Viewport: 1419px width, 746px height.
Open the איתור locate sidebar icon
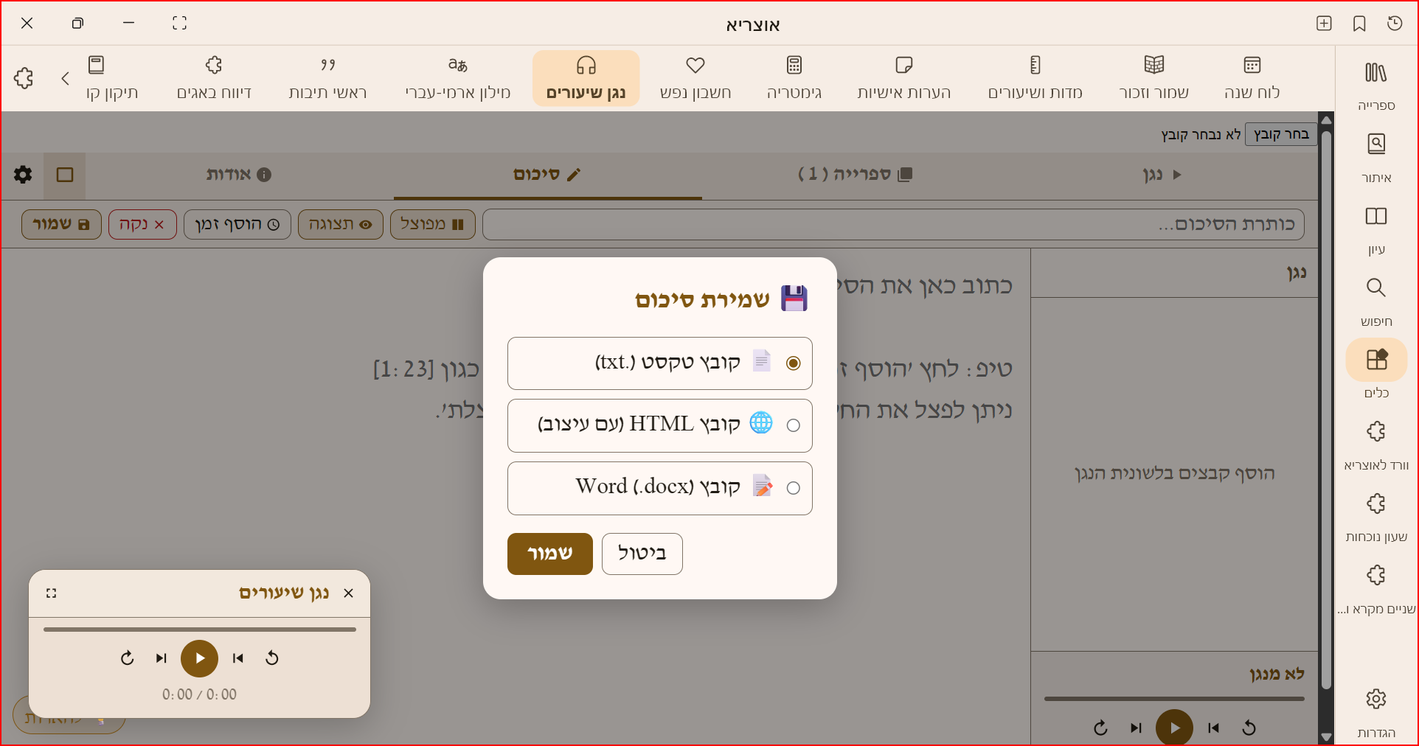[1376, 157]
